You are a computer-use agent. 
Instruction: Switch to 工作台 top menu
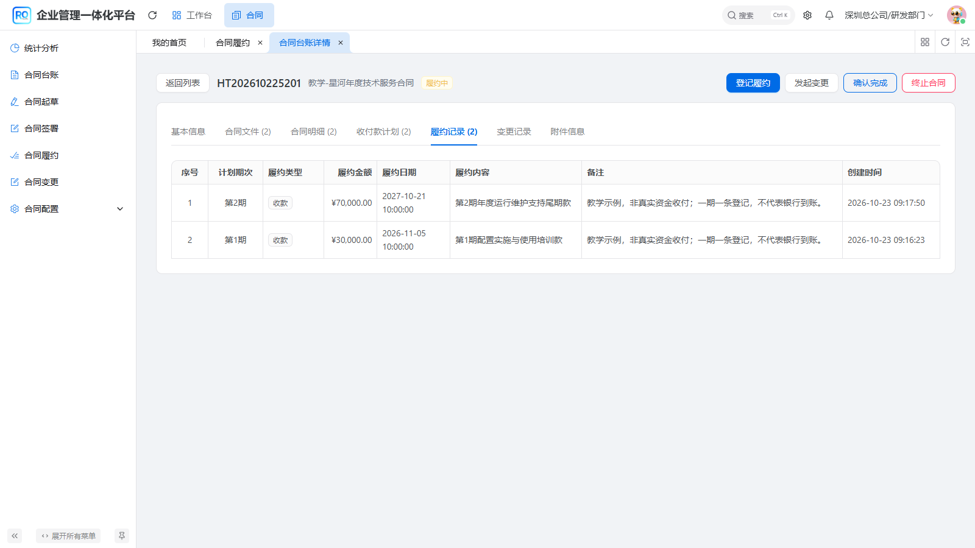(192, 15)
